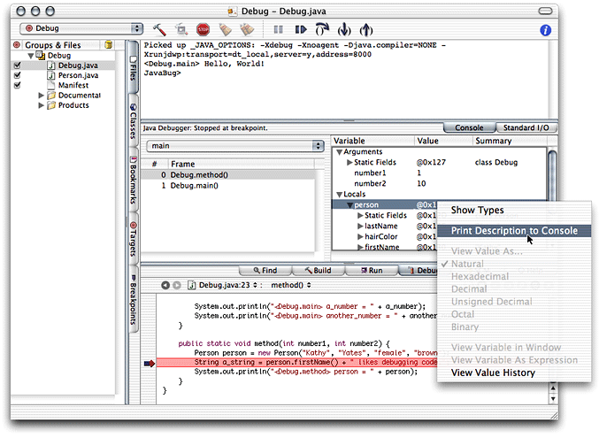Switch to the Standard I/O tab
599x438 pixels.
coord(526,127)
